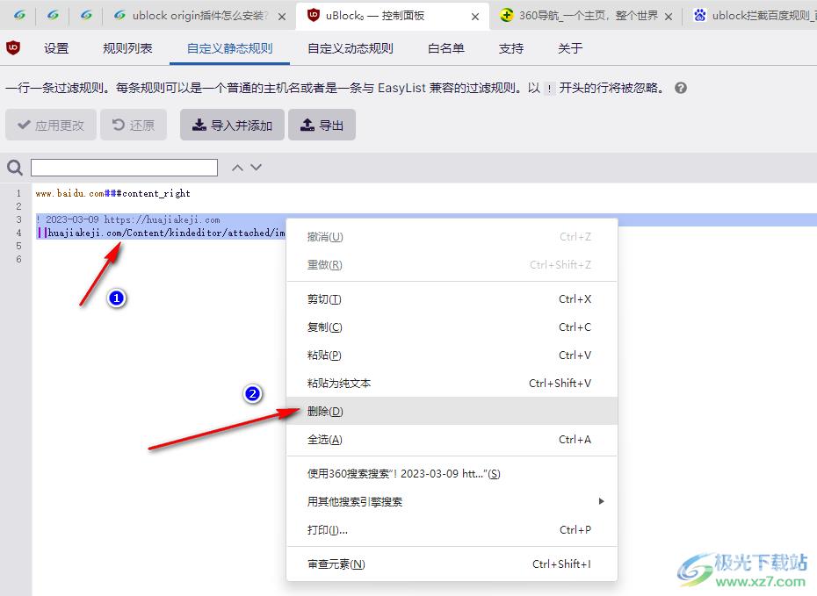817x596 pixels.
Task: Click the uBlock shield logo in dashboard header
Action: click(x=13, y=48)
